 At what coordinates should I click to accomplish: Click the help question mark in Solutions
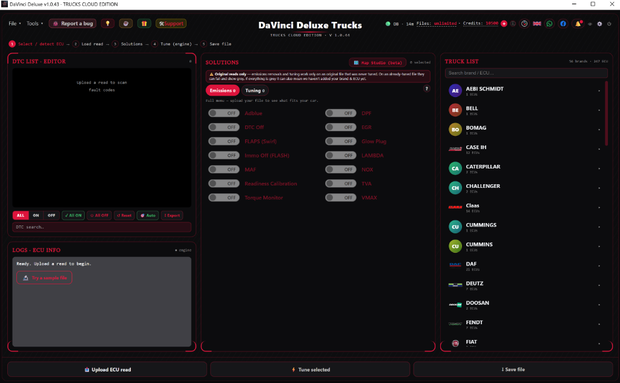coord(427,88)
